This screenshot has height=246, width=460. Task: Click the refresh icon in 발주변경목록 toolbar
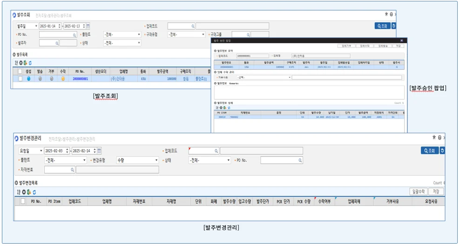tap(34, 192)
